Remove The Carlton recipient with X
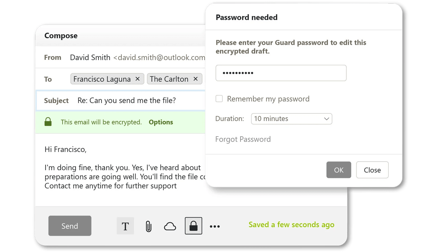 point(196,79)
